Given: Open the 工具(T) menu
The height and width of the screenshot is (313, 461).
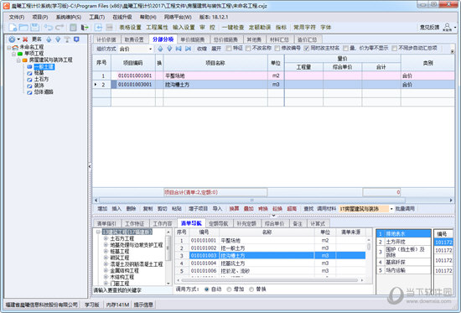Looking at the screenshot, I should tap(96, 17).
